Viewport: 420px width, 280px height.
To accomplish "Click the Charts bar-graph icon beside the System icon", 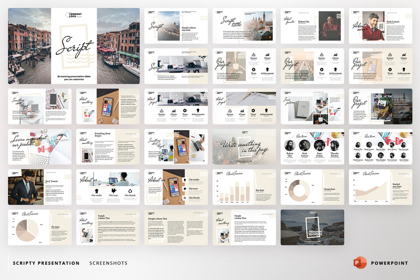I will [x=267, y=55].
